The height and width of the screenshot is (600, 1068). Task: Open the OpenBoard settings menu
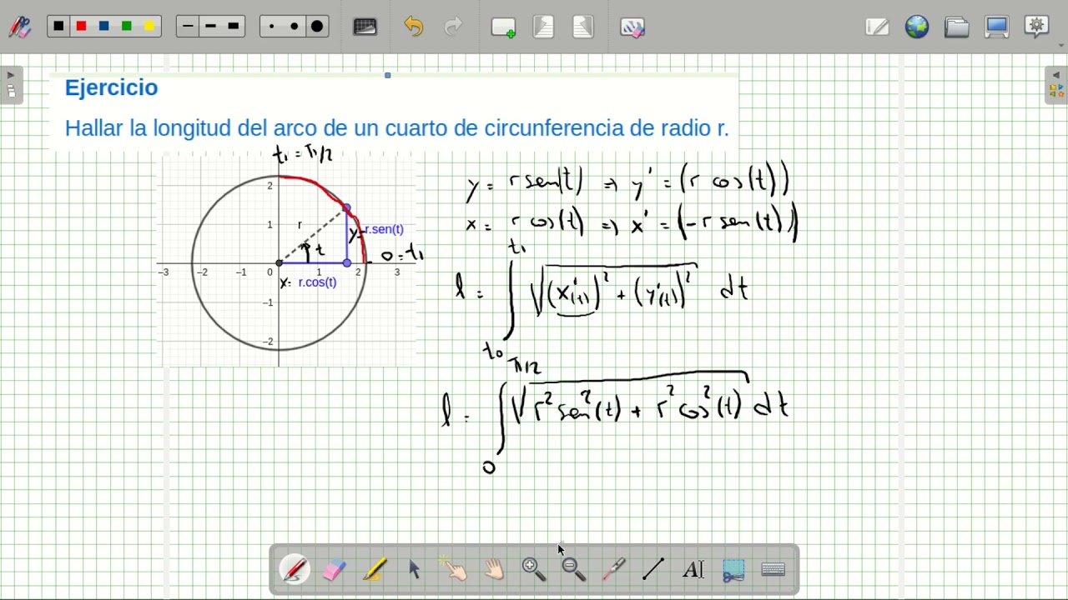pyautogui.click(x=1037, y=27)
